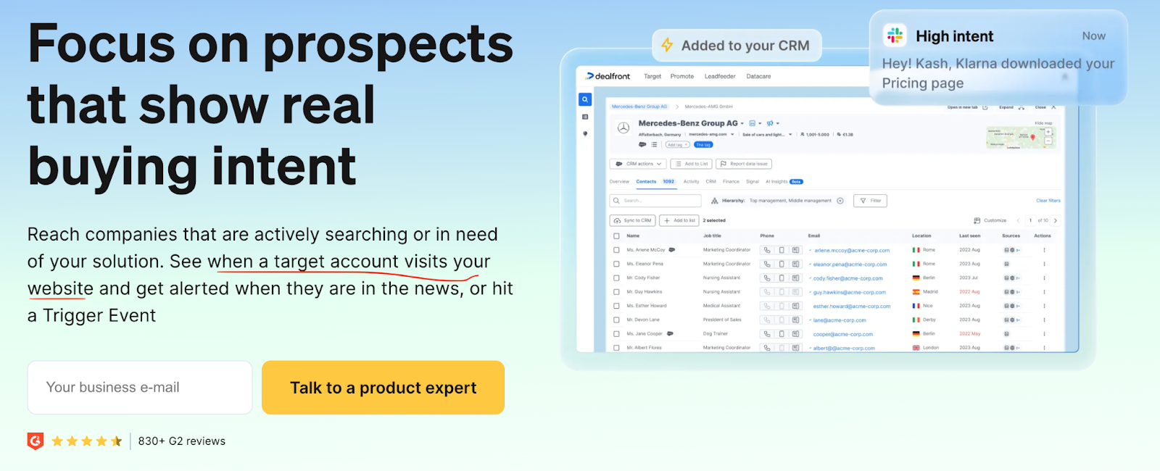Viewport: 1160px width, 471px height.
Task: Click the location pin icon in the Dealfront sidebar
Action: (584, 134)
